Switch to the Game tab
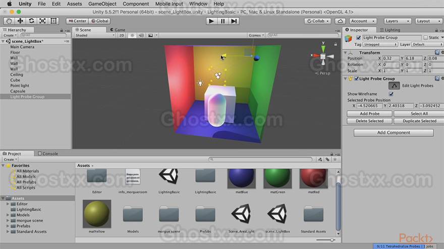 point(118,30)
